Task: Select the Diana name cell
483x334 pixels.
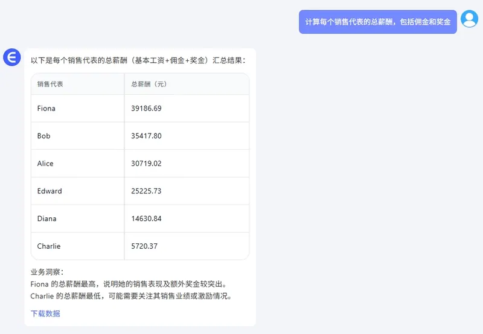Action: 47,219
